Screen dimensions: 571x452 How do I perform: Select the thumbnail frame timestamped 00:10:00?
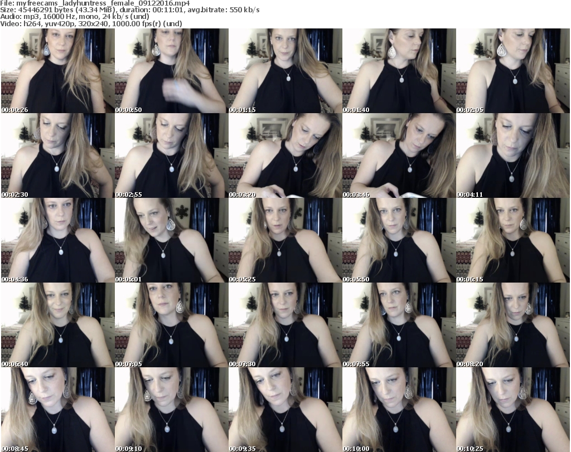point(399,410)
